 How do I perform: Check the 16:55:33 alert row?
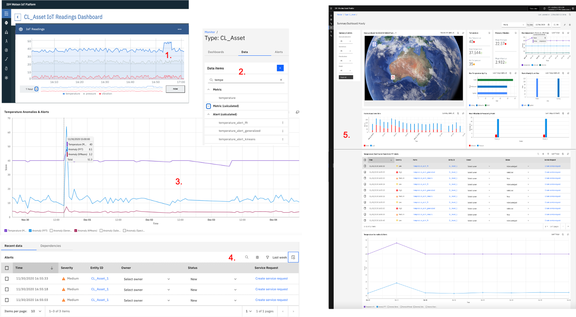click(6, 279)
